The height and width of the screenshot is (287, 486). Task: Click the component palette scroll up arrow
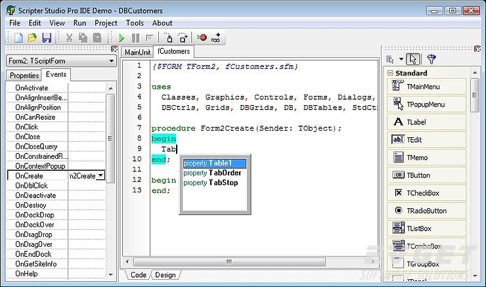point(475,72)
